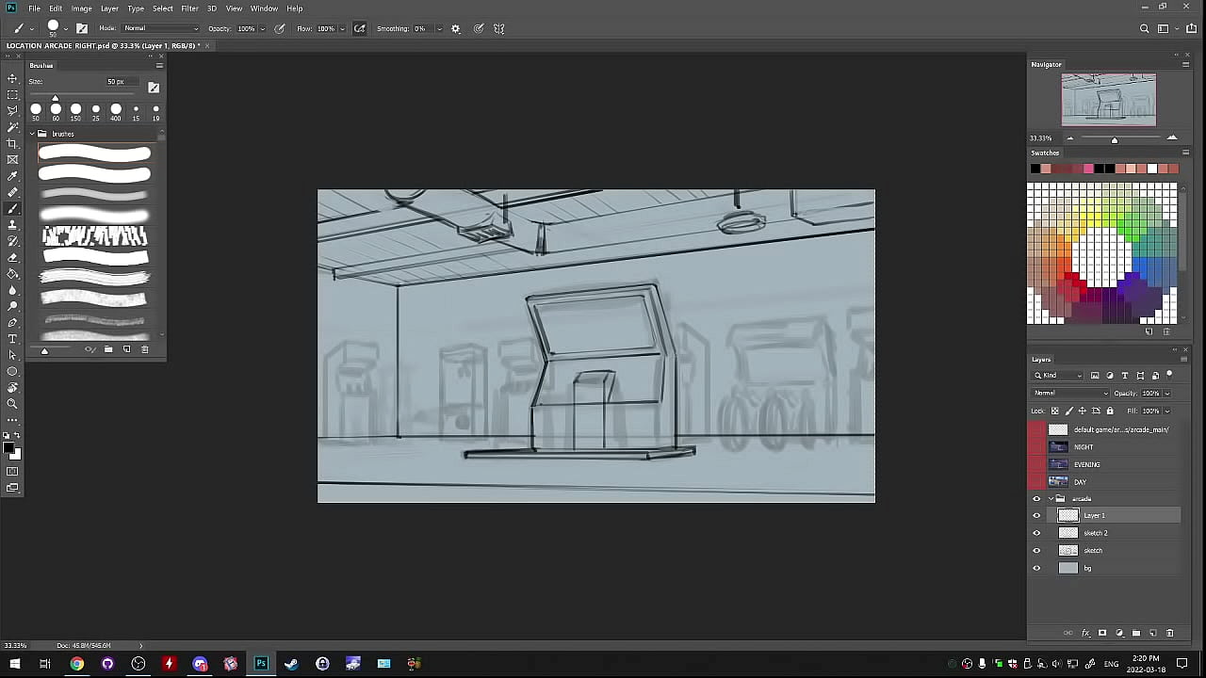Open the Window menu

coord(264,8)
